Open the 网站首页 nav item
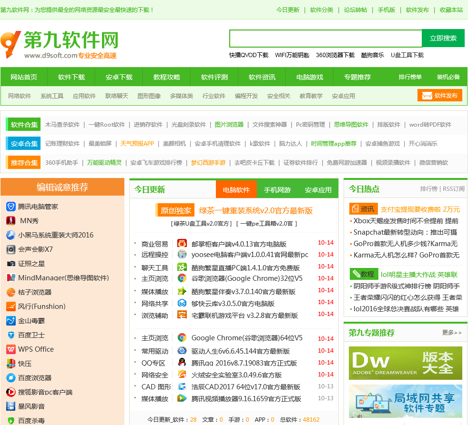Image resolution: width=468 pixels, height=425 pixels. (x=24, y=77)
